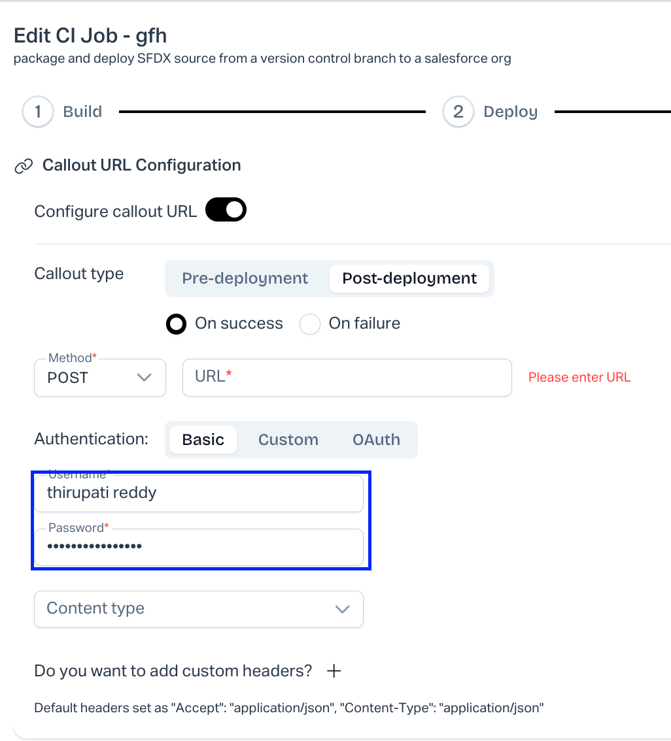Switch to Post-deployment callout type

[x=409, y=278]
